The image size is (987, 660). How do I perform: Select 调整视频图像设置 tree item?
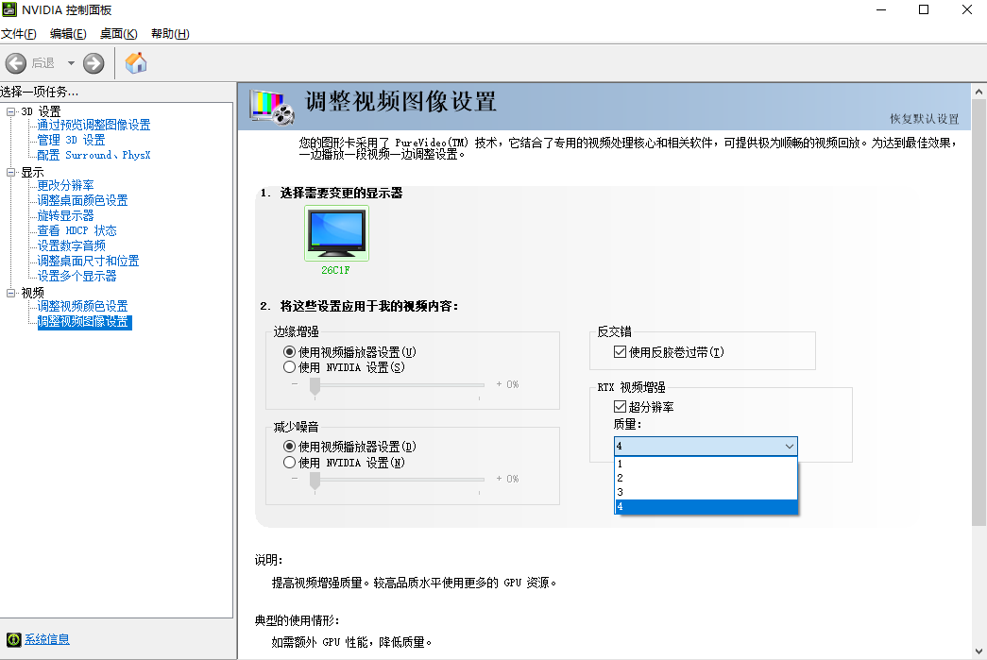(84, 322)
